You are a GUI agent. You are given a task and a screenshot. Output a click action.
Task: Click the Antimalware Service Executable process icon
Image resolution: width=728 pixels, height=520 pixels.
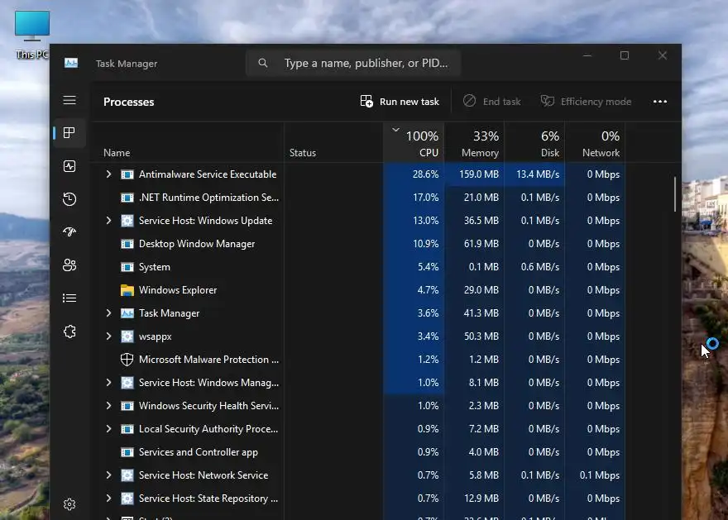[127, 174]
